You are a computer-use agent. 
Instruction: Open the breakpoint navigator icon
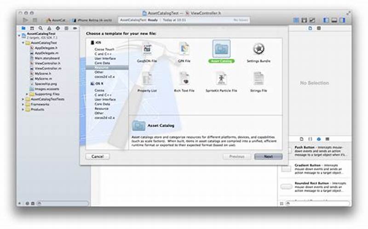click(x=75, y=28)
